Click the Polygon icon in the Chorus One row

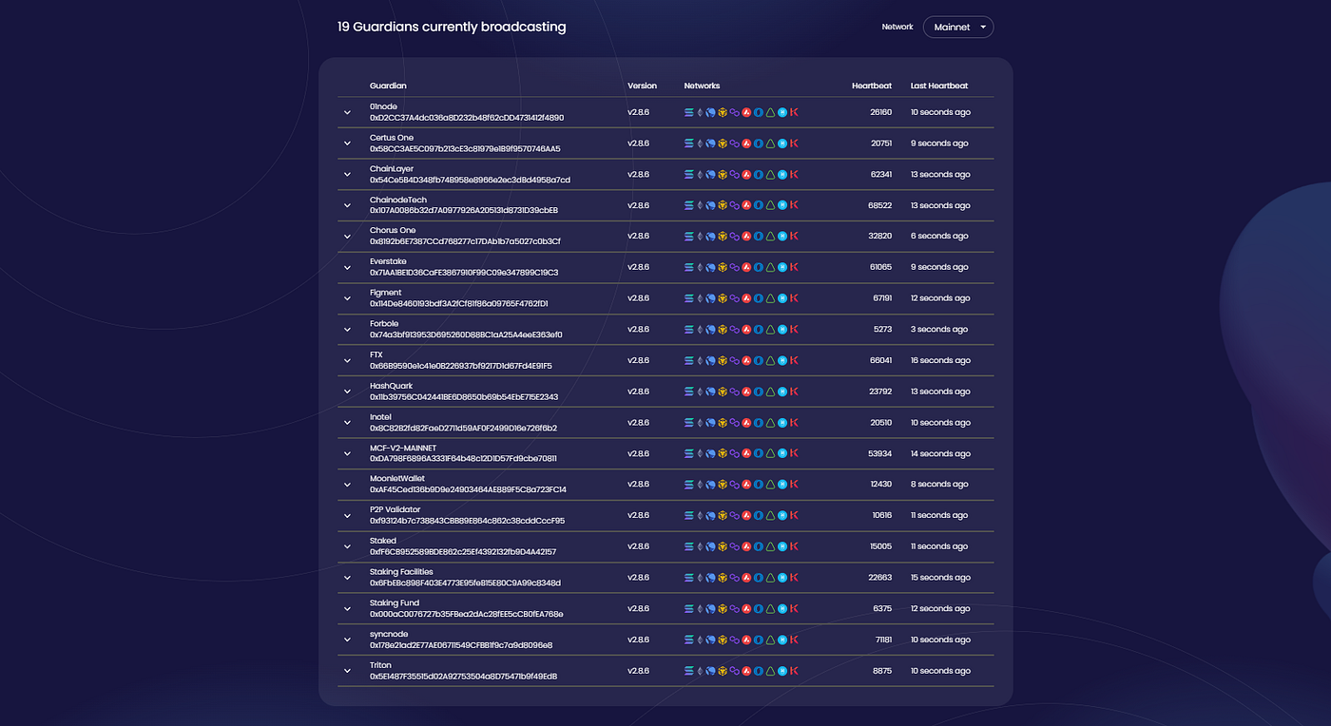click(x=734, y=237)
